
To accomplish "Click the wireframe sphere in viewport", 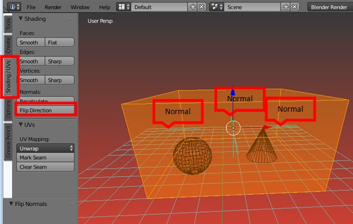I will (x=192, y=155).
